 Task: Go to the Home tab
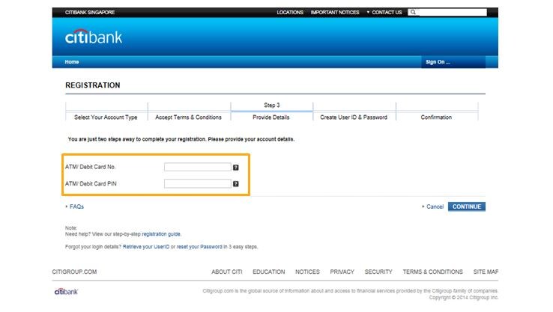72,62
